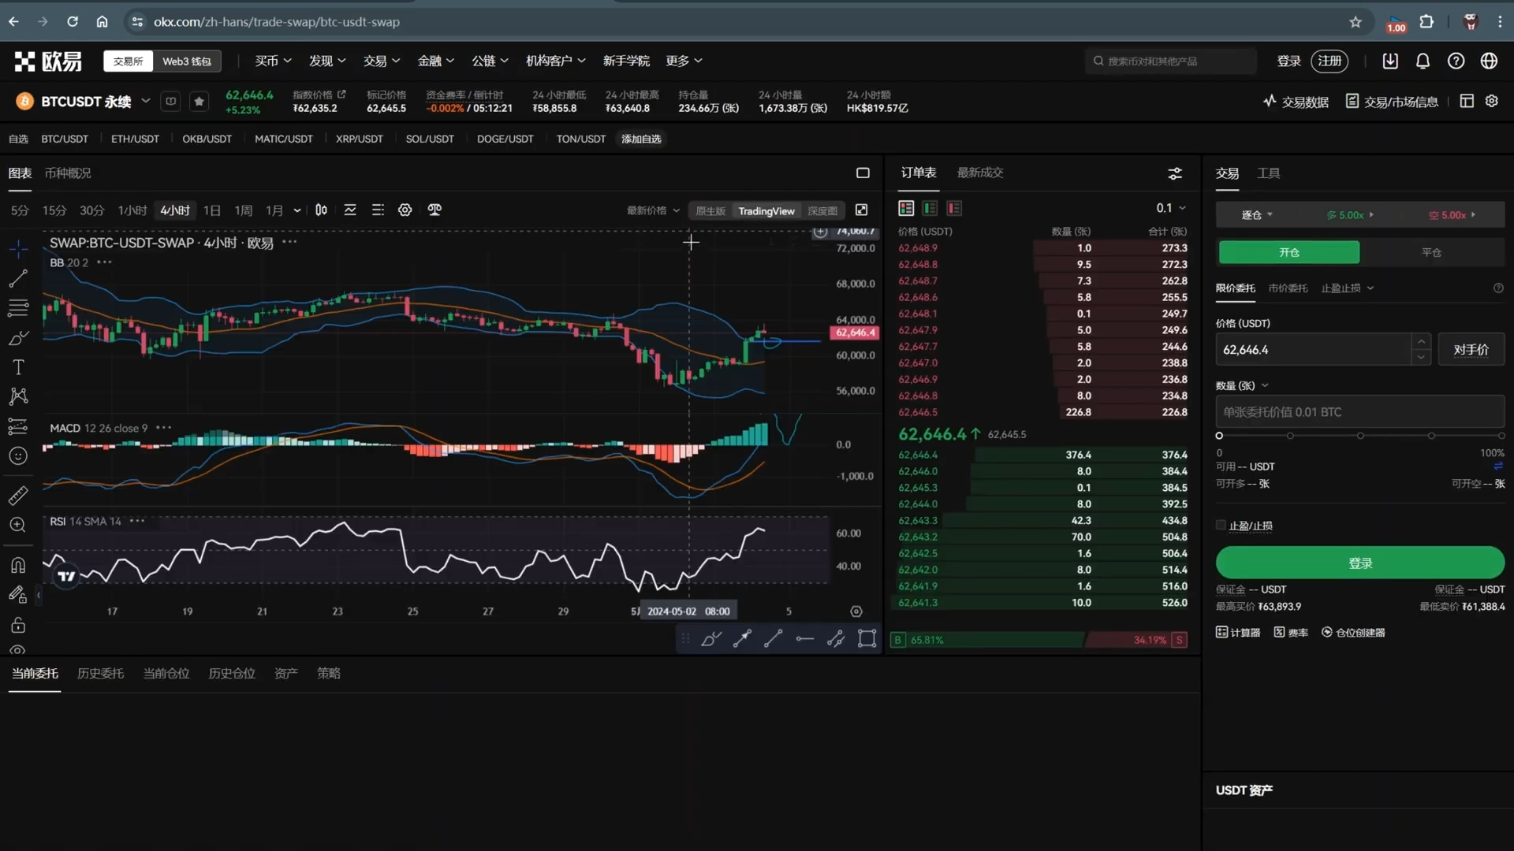The height and width of the screenshot is (851, 1514).
Task: Open the notifications bell
Action: [x=1423, y=61]
